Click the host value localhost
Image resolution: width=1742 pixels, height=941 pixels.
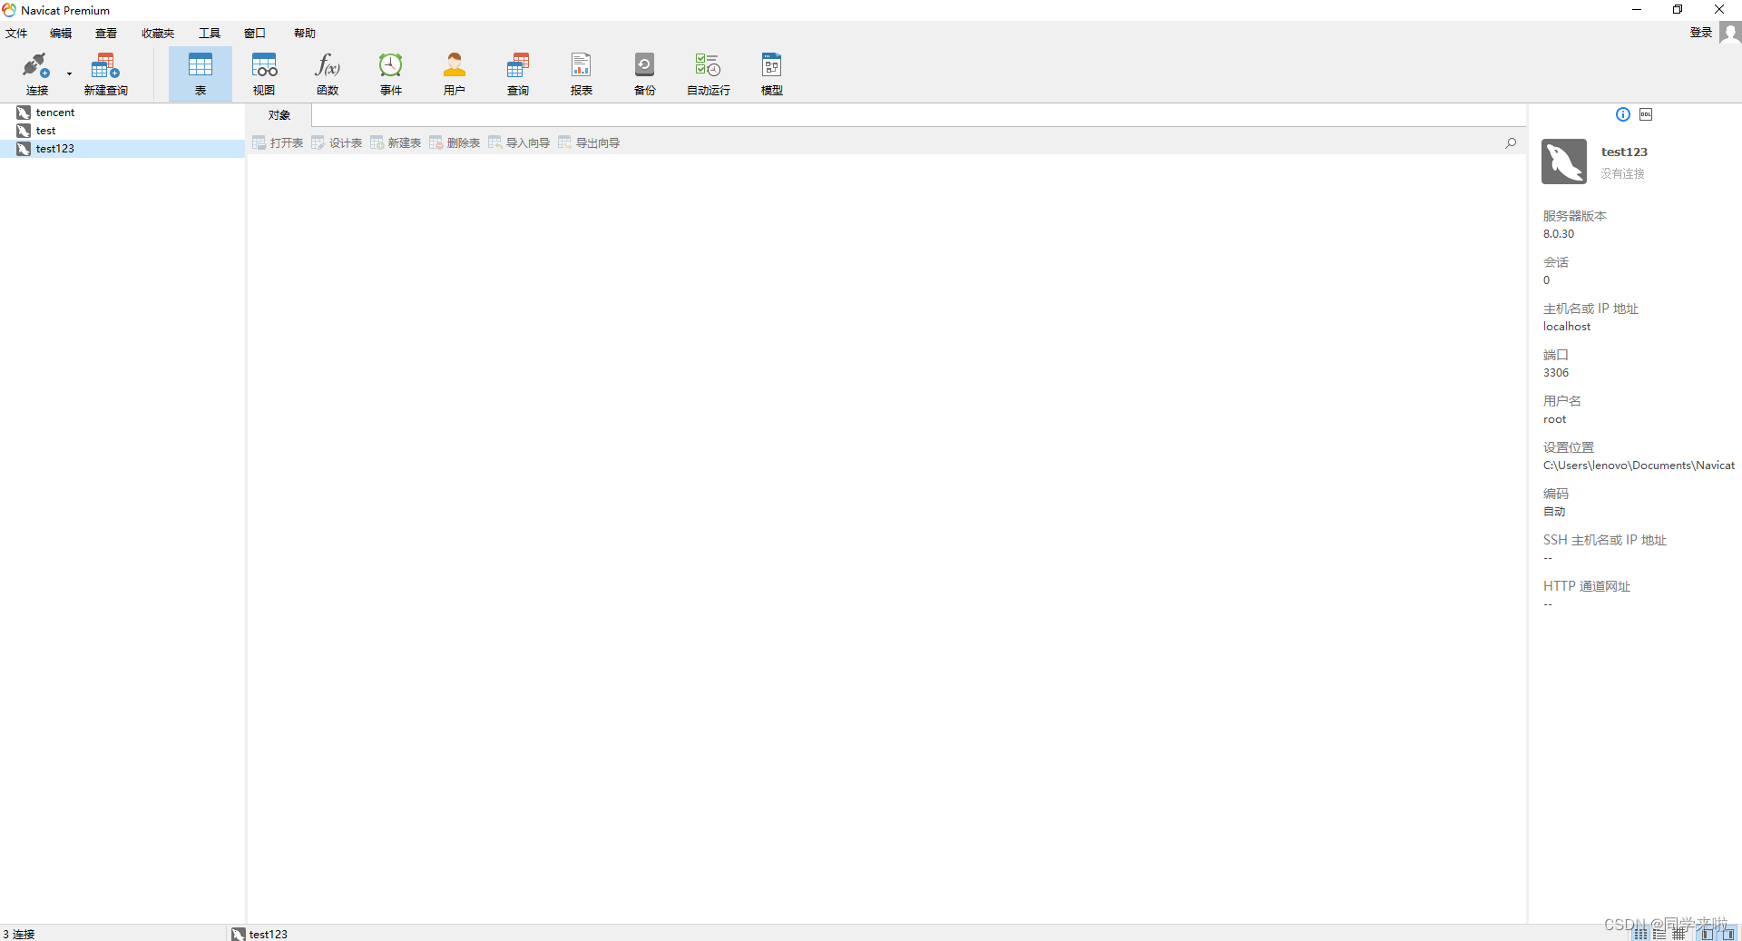tap(1567, 327)
